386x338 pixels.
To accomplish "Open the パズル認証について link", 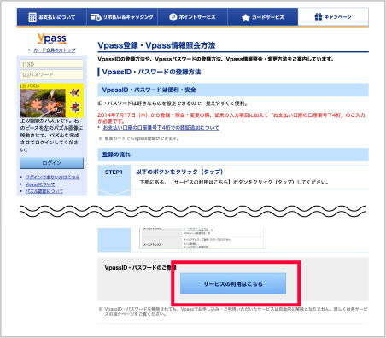I will [x=44, y=191].
